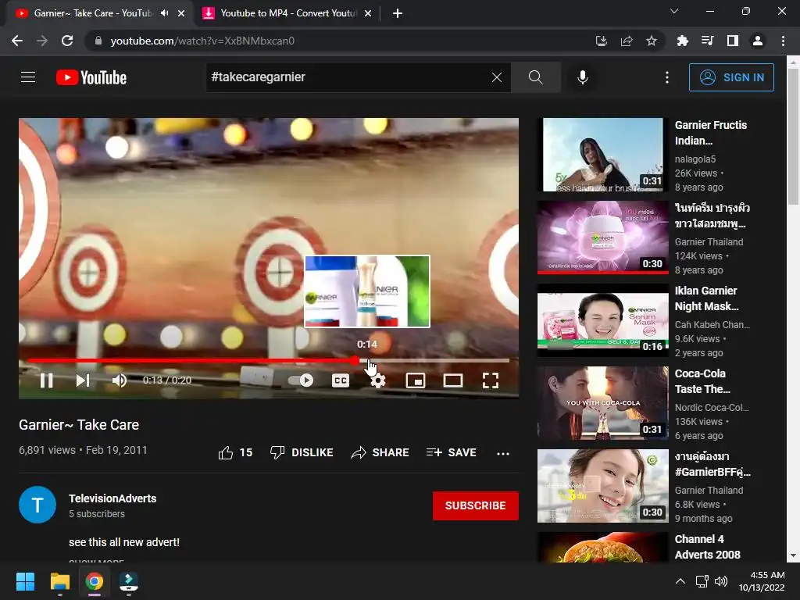This screenshot has width=800, height=600.
Task: Open the Windows Start menu
Action: [x=25, y=581]
